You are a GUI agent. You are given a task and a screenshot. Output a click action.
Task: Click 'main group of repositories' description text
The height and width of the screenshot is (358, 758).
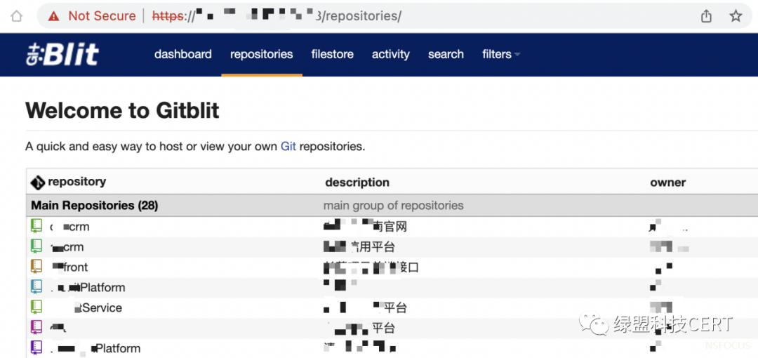coord(394,206)
